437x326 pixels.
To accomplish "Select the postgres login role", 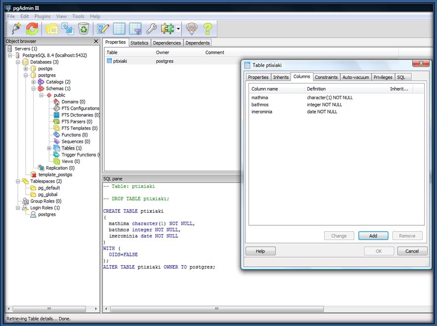I will coord(47,214).
